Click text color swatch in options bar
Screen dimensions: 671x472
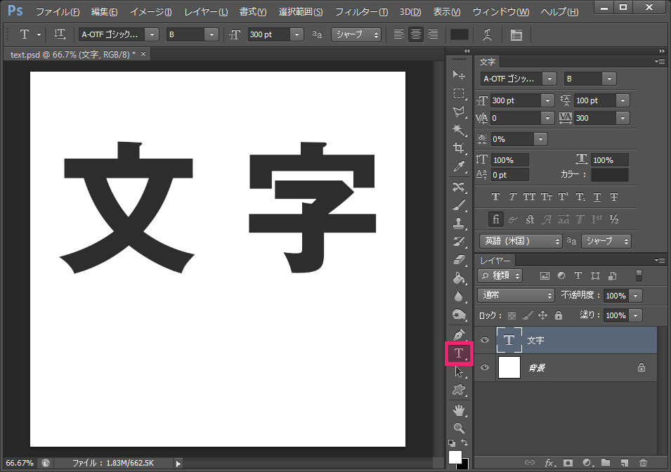tap(460, 34)
